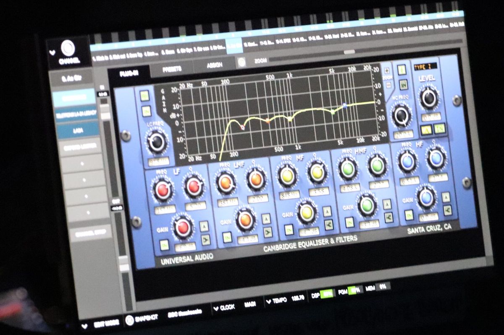504x335 pixels.
Task: Toggle the MF band IN button
Action: coord(289,230)
